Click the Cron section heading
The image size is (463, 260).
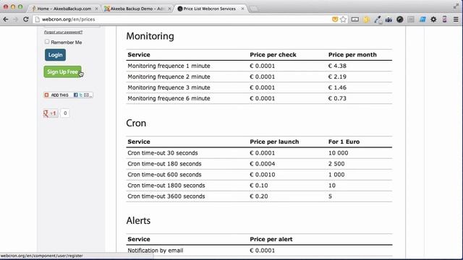pyautogui.click(x=136, y=123)
